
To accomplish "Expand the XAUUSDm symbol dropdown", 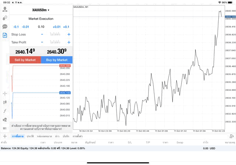I will point(41,10).
